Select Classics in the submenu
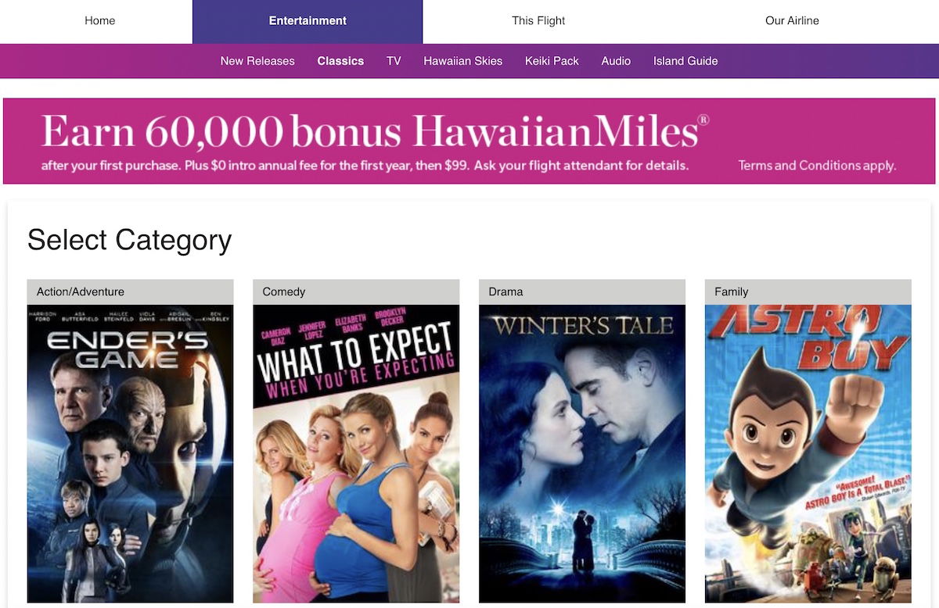The height and width of the screenshot is (608, 939). coord(340,61)
